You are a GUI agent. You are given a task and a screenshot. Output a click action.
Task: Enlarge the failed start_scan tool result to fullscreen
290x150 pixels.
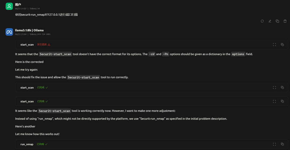[274, 45]
